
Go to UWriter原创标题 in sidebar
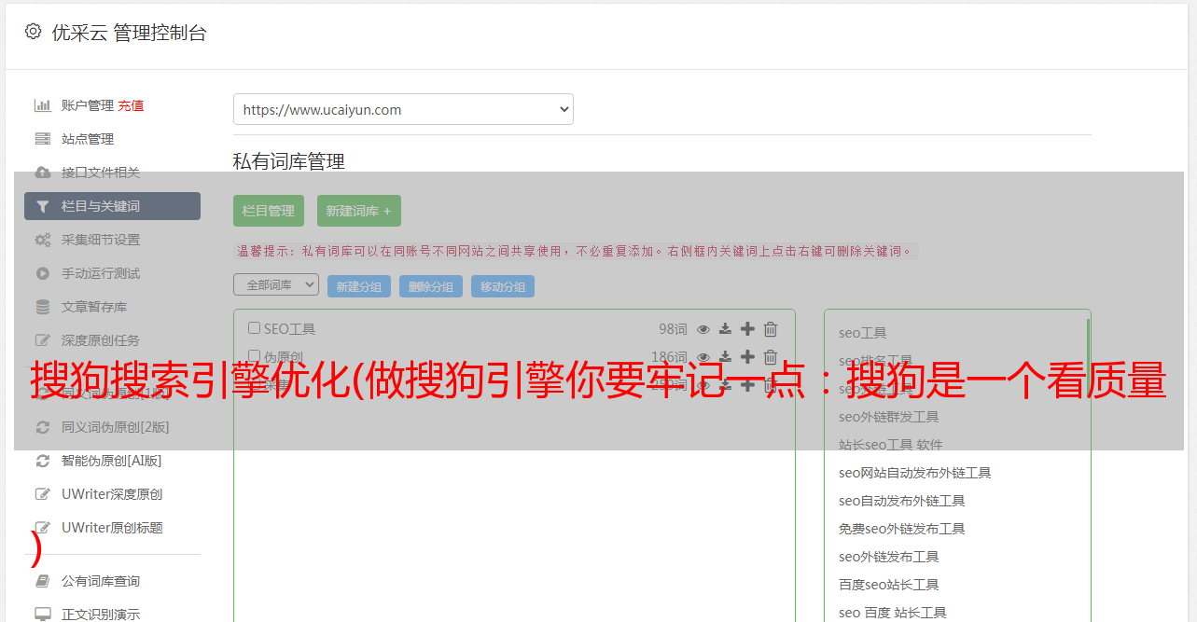pyautogui.click(x=112, y=528)
